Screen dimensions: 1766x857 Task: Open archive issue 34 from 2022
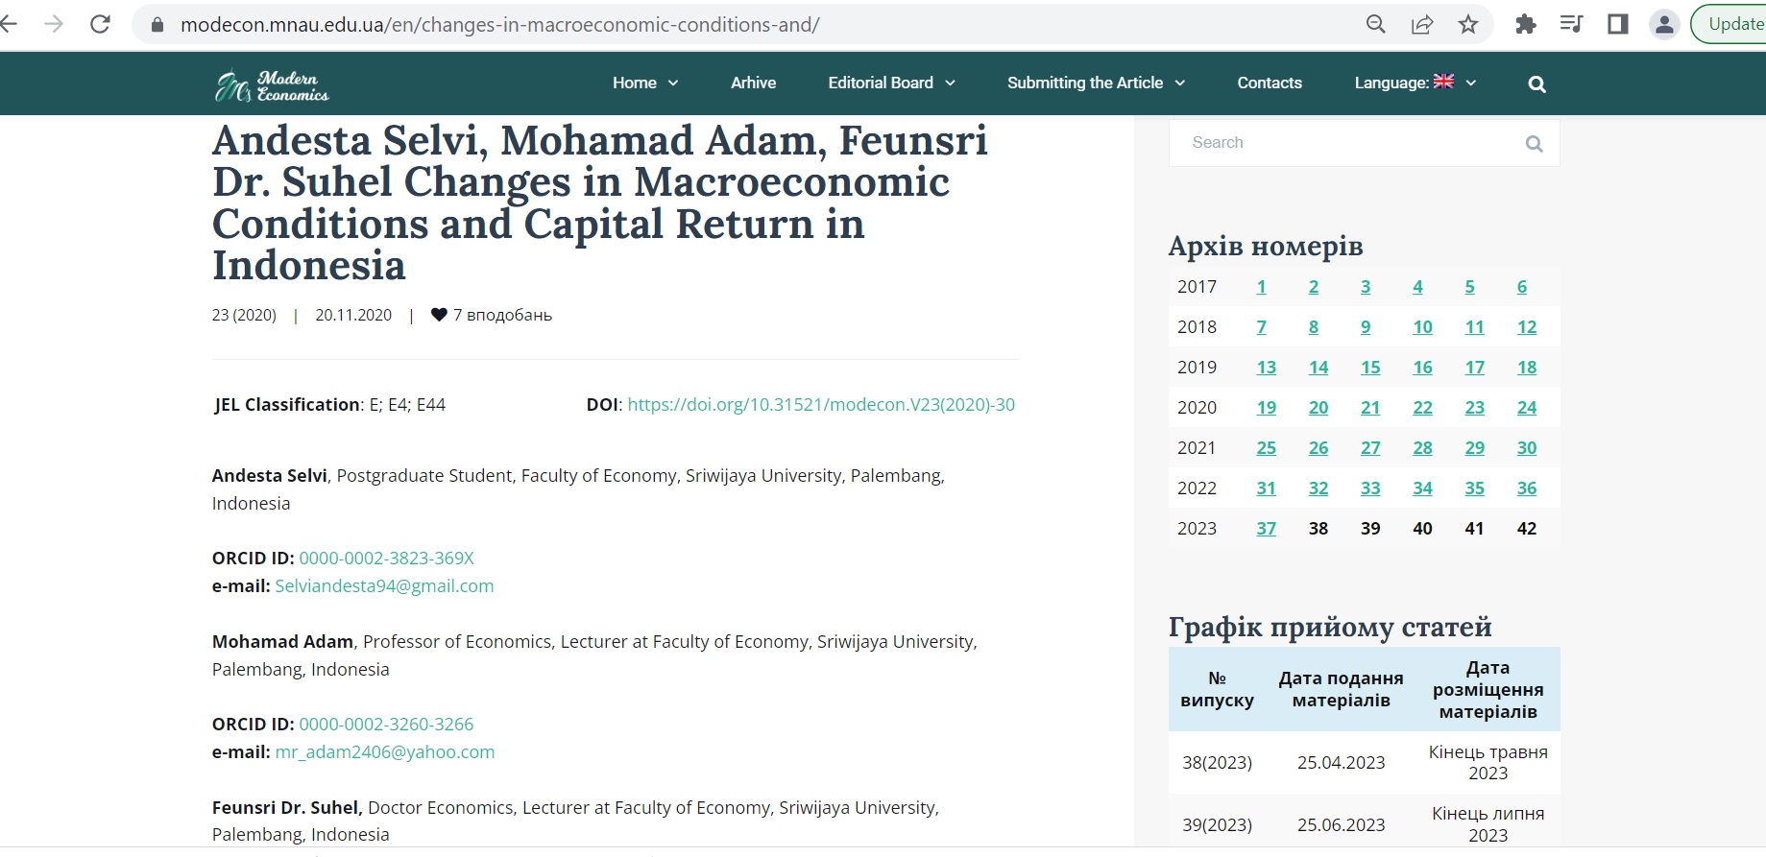point(1422,488)
